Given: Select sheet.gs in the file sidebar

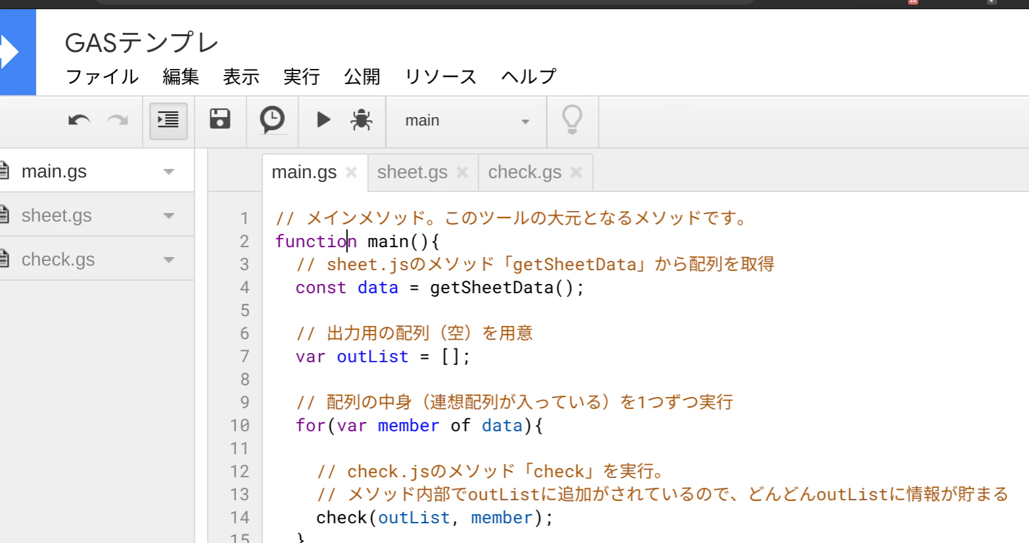Looking at the screenshot, I should coord(97,216).
